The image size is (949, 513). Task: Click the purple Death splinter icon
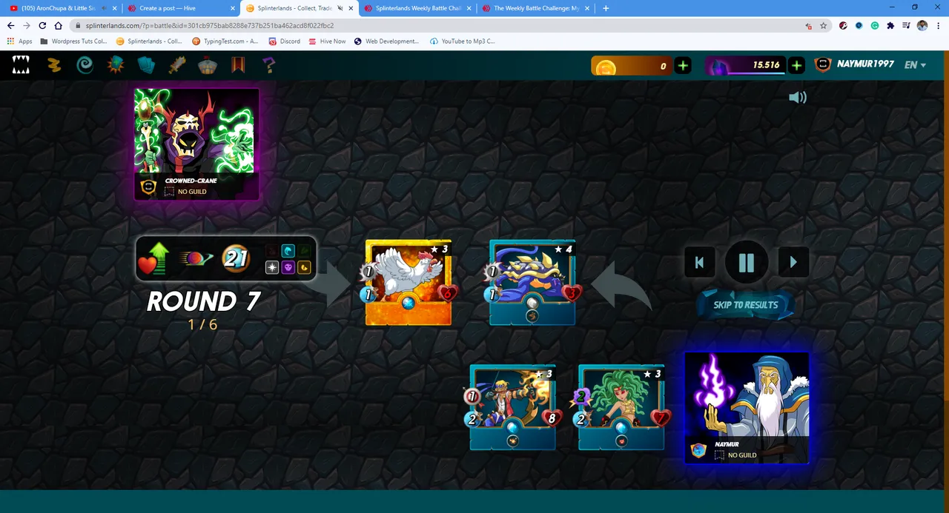coord(288,267)
